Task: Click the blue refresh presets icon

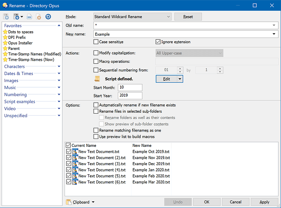Action: (x=48, y=17)
